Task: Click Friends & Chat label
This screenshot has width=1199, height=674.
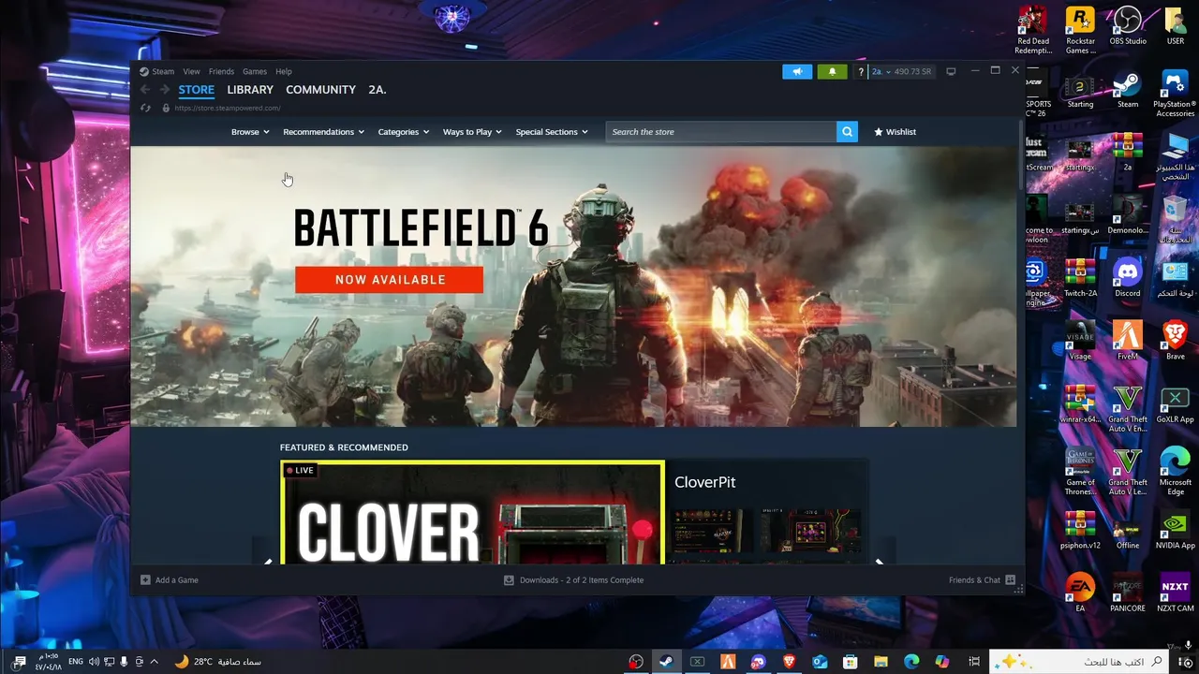Action: point(974,580)
